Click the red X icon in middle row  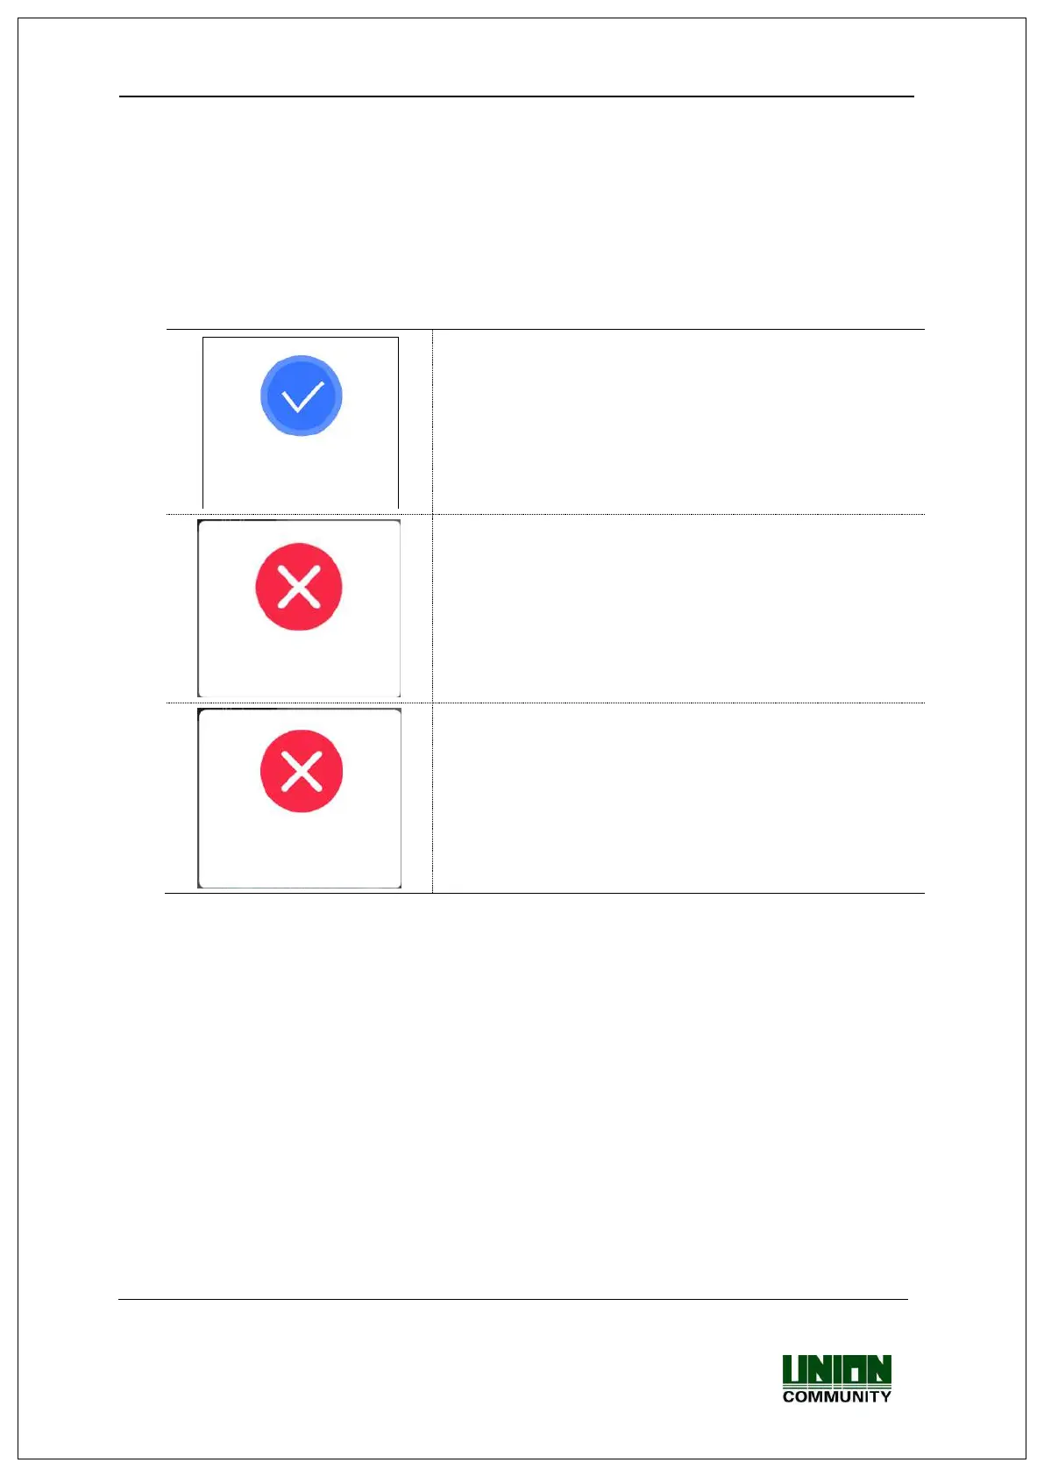coord(299,587)
